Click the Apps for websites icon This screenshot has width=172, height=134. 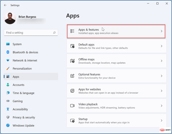tap(72, 91)
